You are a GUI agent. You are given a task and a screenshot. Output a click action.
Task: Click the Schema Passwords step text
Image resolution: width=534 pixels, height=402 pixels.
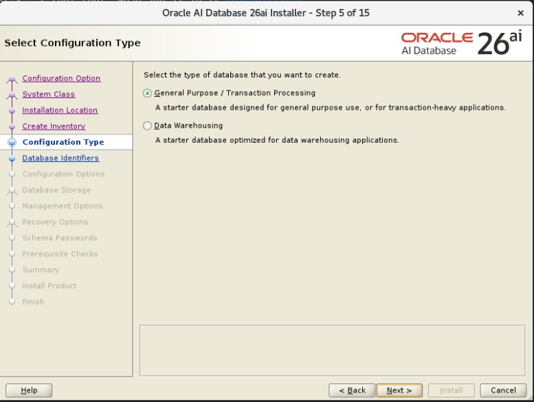point(60,238)
